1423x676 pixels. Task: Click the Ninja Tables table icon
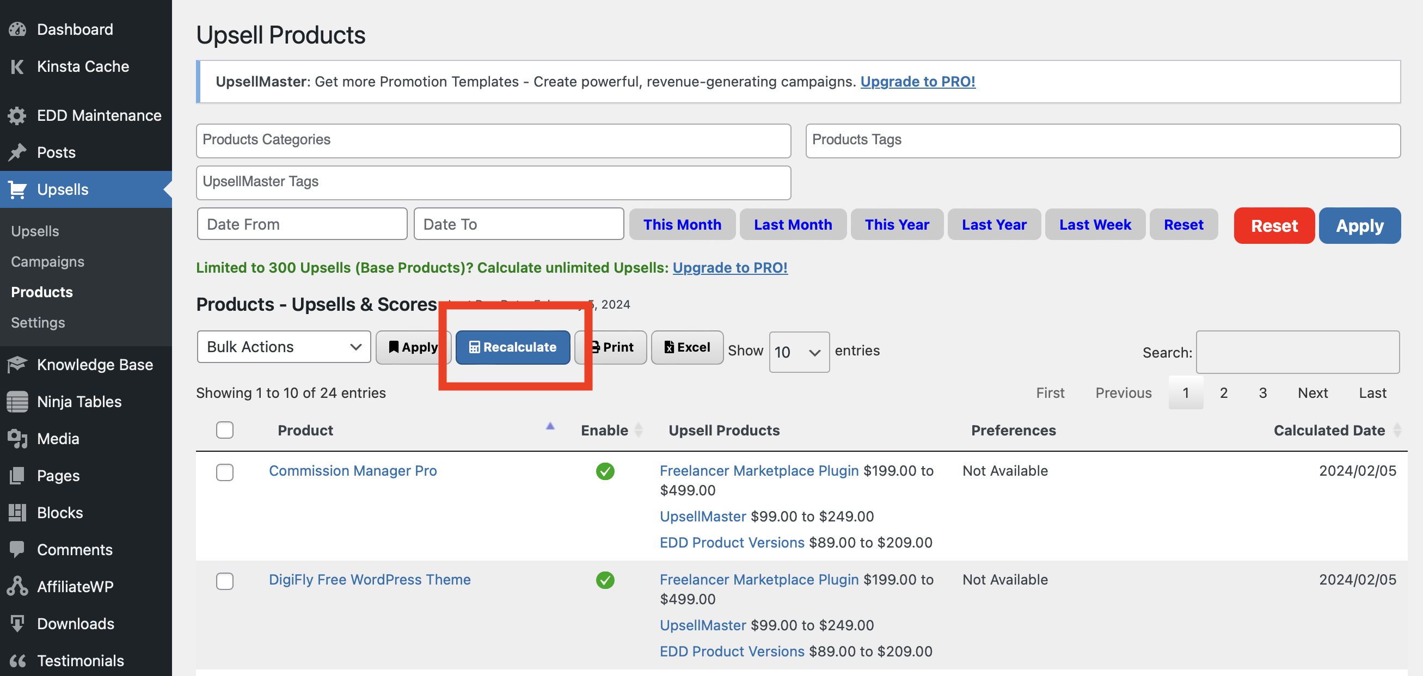[17, 402]
